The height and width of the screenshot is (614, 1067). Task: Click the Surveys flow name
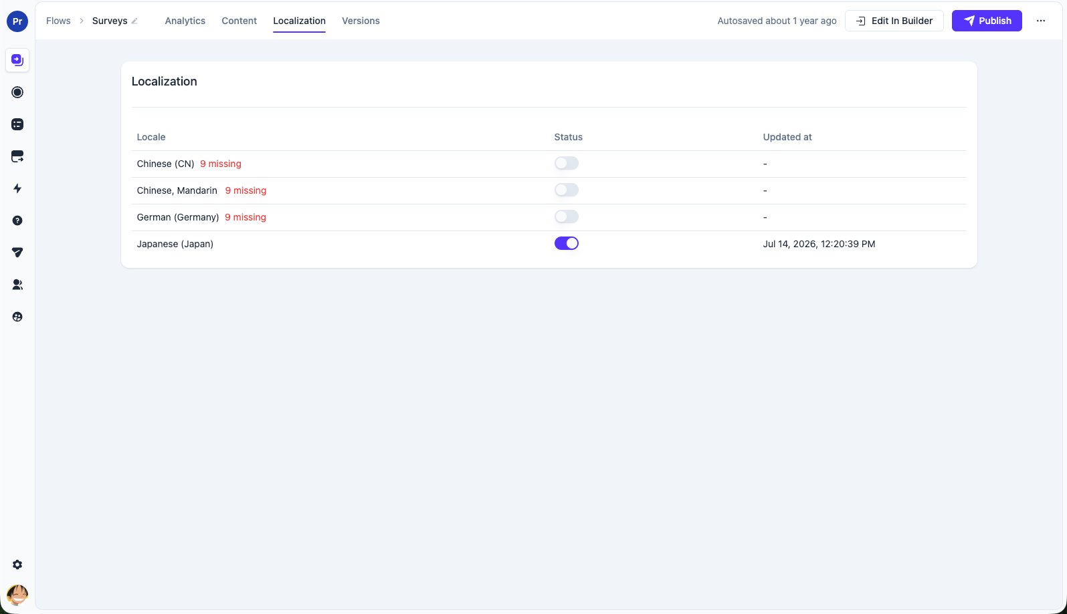click(x=110, y=21)
